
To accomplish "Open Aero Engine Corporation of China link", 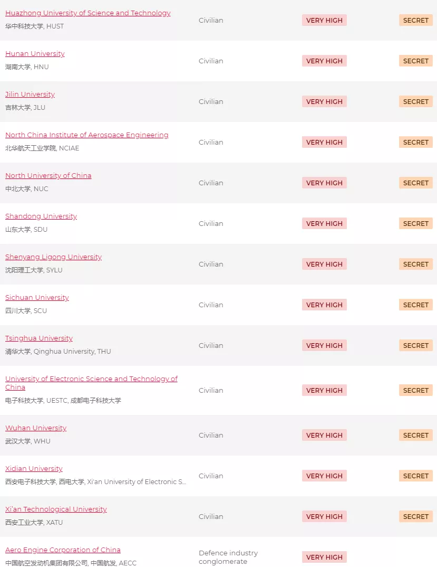I will point(63,550).
